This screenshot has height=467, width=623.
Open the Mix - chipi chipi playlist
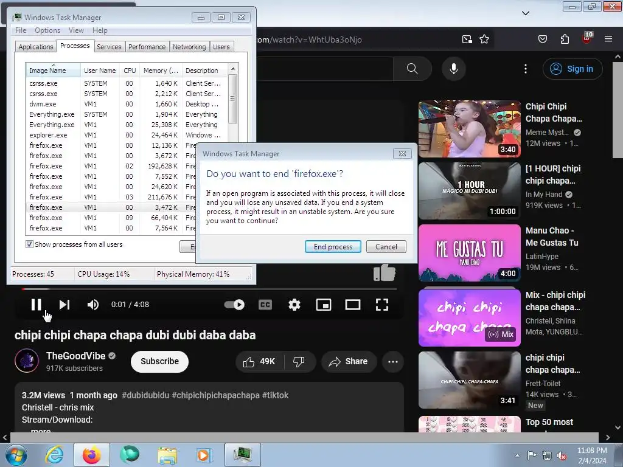(x=469, y=317)
